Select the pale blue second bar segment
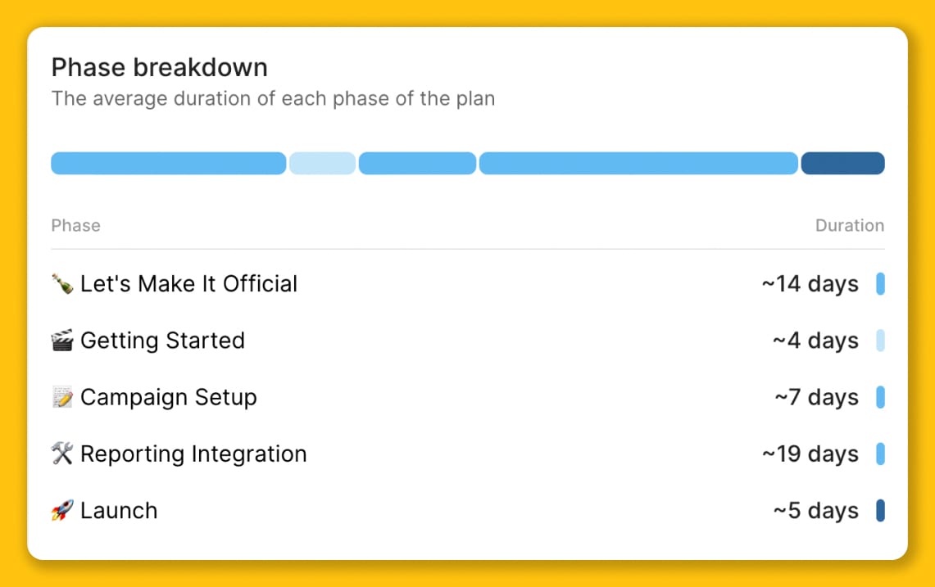Viewport: 935px width, 587px height. click(323, 163)
